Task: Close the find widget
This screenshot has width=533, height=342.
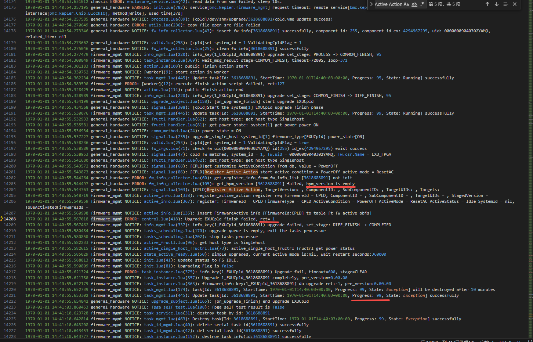Action: (x=515, y=4)
